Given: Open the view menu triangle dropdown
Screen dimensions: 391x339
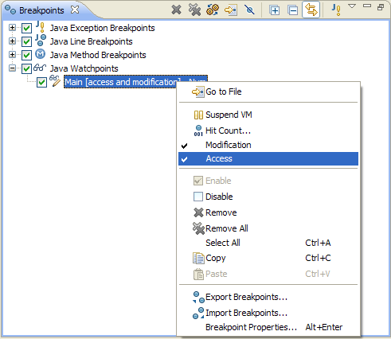Looking at the screenshot, I should (x=352, y=6).
